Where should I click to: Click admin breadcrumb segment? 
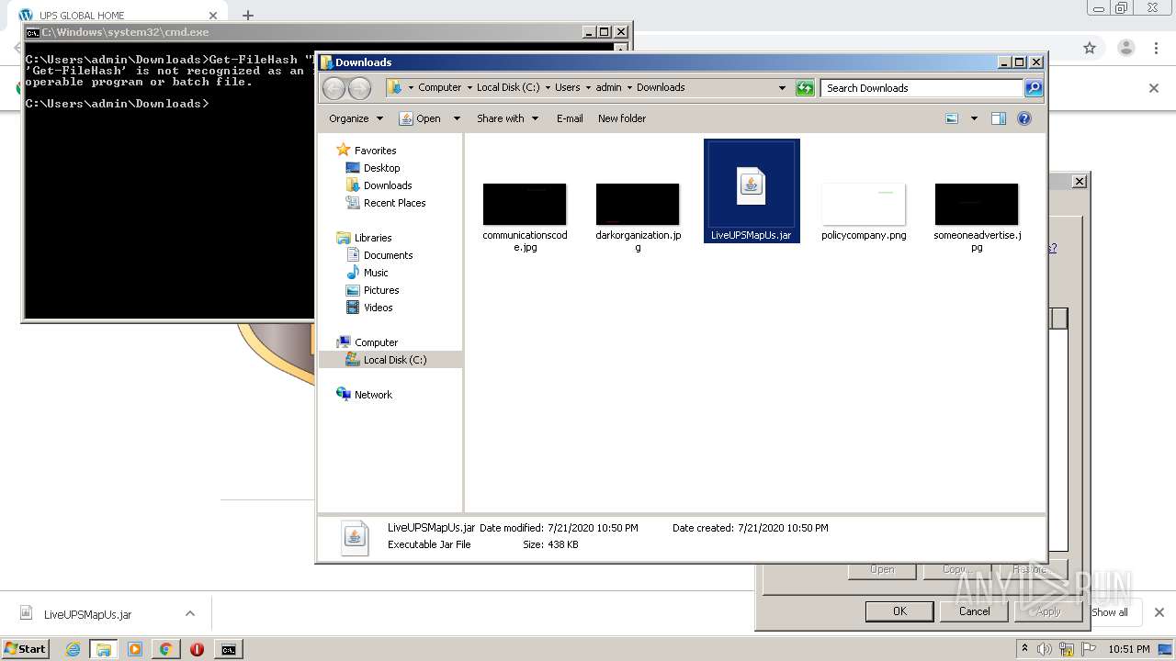click(608, 88)
